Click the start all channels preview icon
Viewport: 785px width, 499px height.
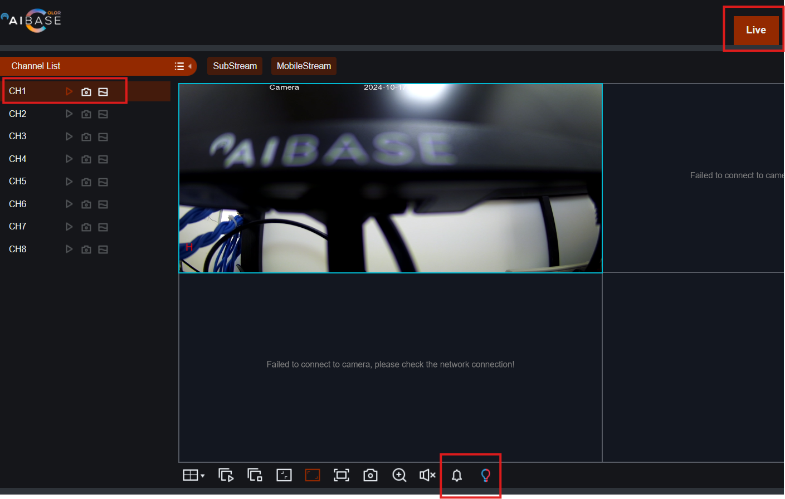pos(226,475)
